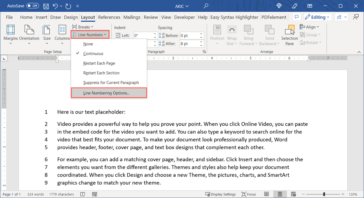Expand the Align dropdown
The width and height of the screenshot is (364, 198).
click(310, 27)
